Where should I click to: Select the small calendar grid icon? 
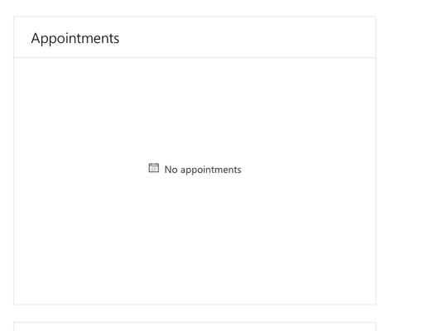(x=153, y=168)
